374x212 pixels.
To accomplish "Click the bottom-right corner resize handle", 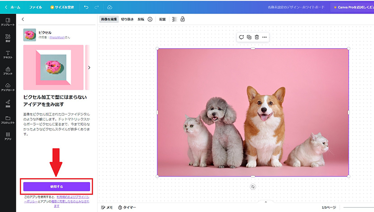I will pyautogui.click(x=349, y=176).
